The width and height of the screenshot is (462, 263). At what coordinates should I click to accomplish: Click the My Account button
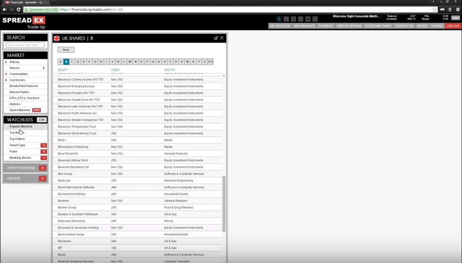[x=280, y=26]
